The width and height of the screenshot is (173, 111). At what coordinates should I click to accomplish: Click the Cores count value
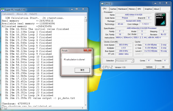[x=149, y=61]
